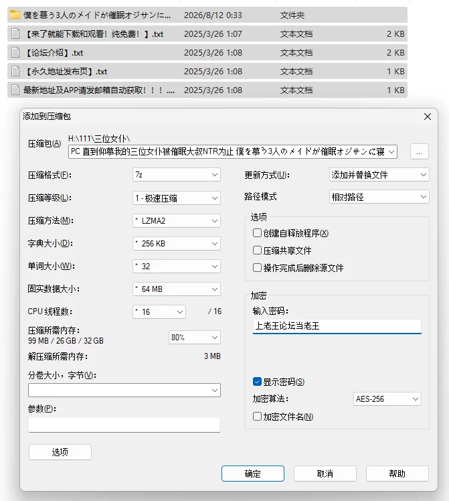The image size is (449, 501).
Task: Click the 参数 parameters input field
Action: pos(124,425)
